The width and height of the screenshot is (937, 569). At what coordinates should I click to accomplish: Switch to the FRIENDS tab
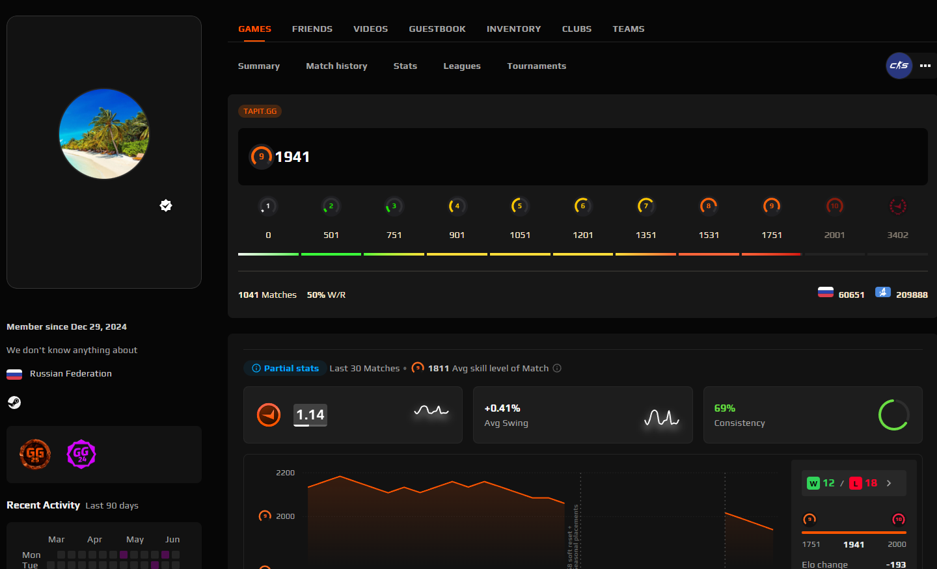click(312, 29)
